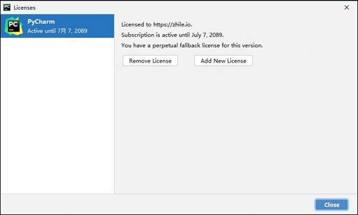Screen dimensions: 358x215
Task: Click the 'Licenses' window title text
Action: [24, 8]
